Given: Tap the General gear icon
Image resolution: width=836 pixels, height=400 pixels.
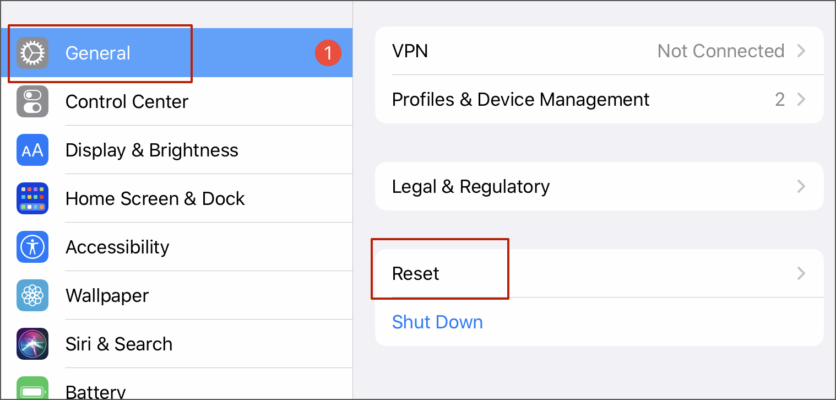Looking at the screenshot, I should click(32, 53).
